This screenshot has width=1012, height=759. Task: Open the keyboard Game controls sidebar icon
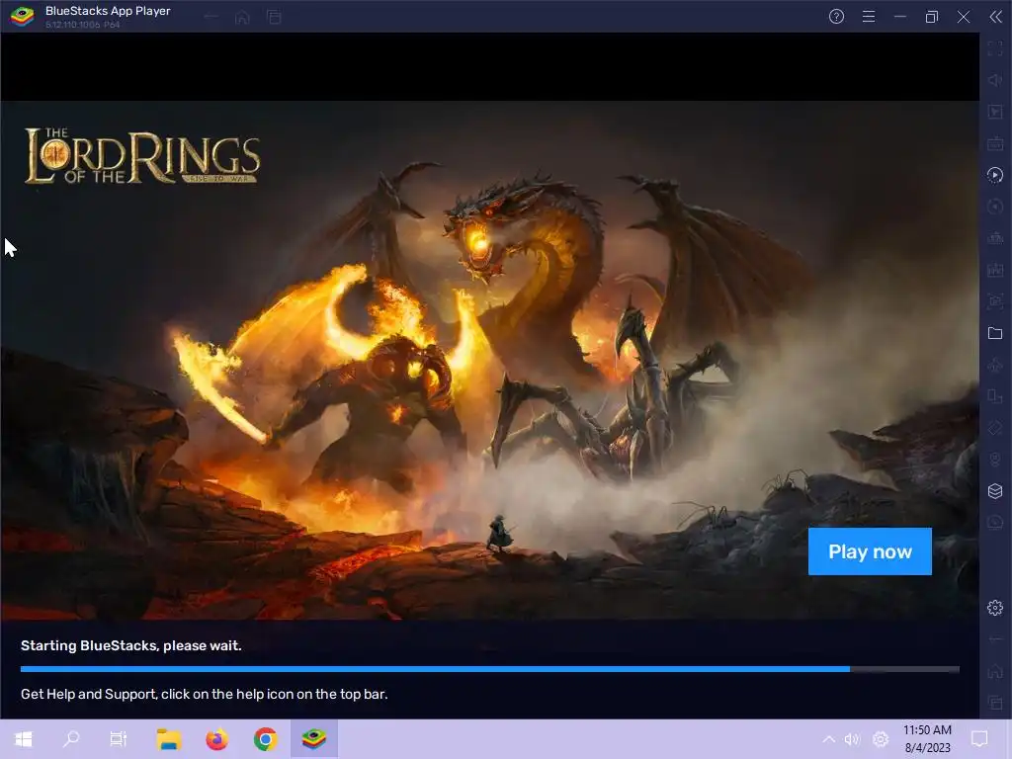[995, 143]
